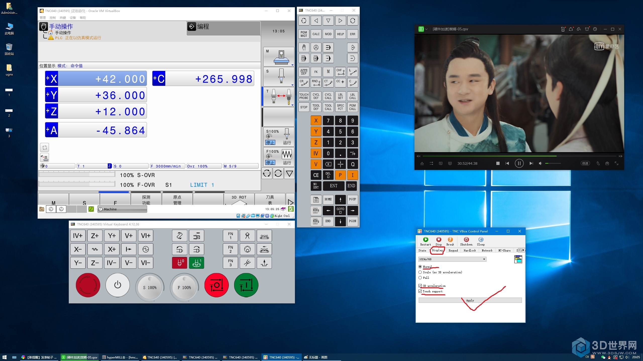Expand the T tool status panel arrow
Viewport: 643px width, 361px height.
click(292, 105)
